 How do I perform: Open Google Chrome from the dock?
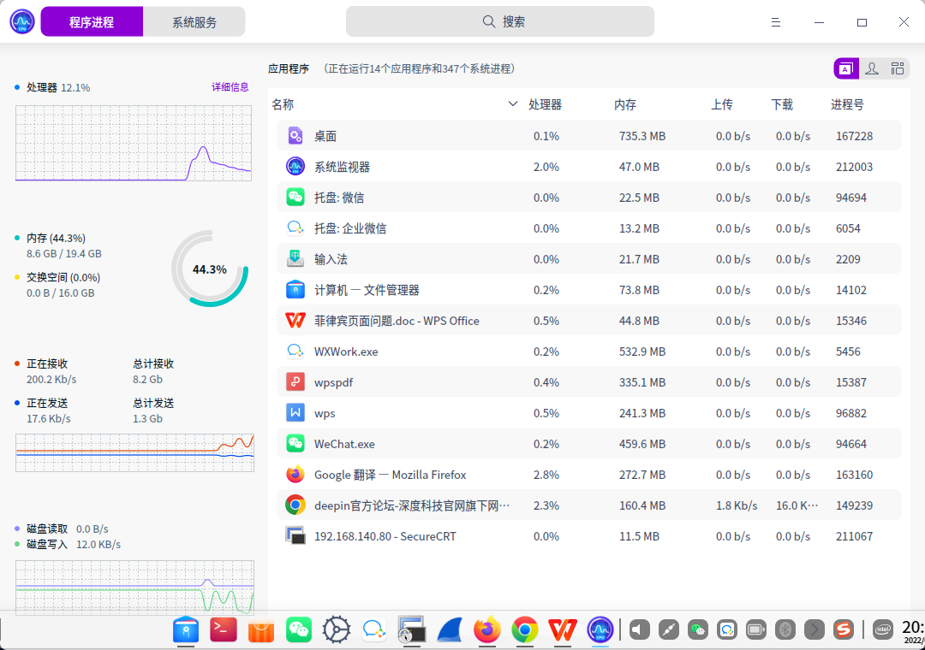(x=525, y=630)
